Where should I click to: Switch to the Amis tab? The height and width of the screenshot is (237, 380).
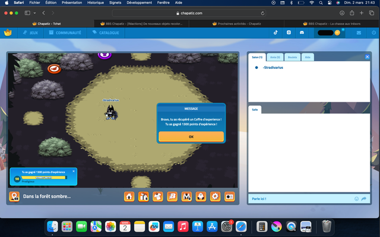point(275,57)
